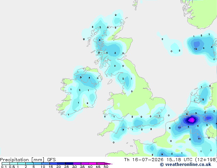Click the '35' legend scale label
This screenshot has height=168, width=217.
82,167
